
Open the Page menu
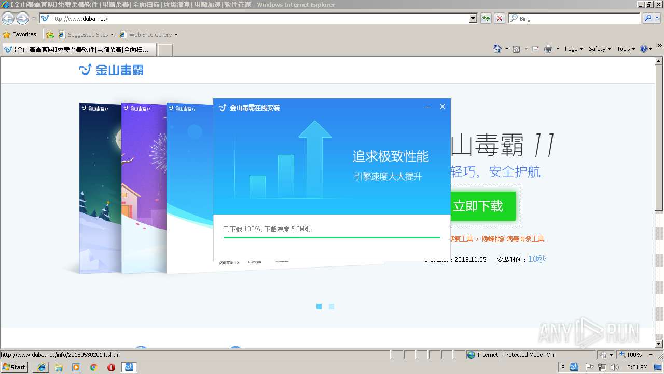[573, 49]
